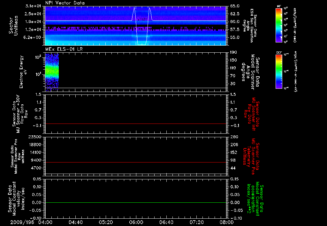The width and height of the screenshot is (327, 226).
Task: Click the 206 telemetry tick value
Action: tap(234, 145)
